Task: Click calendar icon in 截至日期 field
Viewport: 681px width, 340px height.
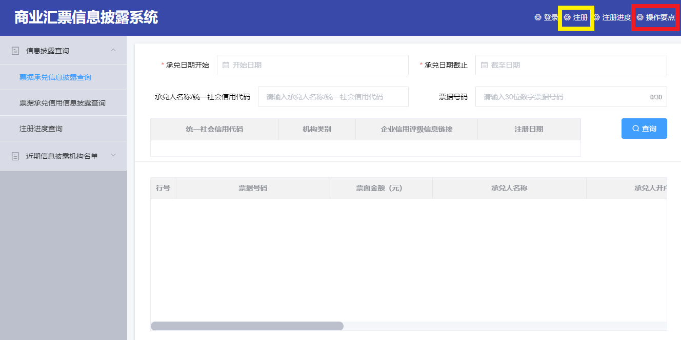Action: [484, 65]
